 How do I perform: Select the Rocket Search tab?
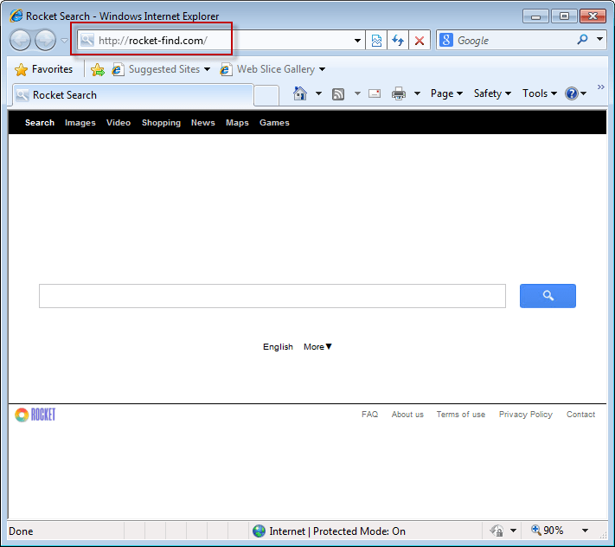(x=133, y=95)
